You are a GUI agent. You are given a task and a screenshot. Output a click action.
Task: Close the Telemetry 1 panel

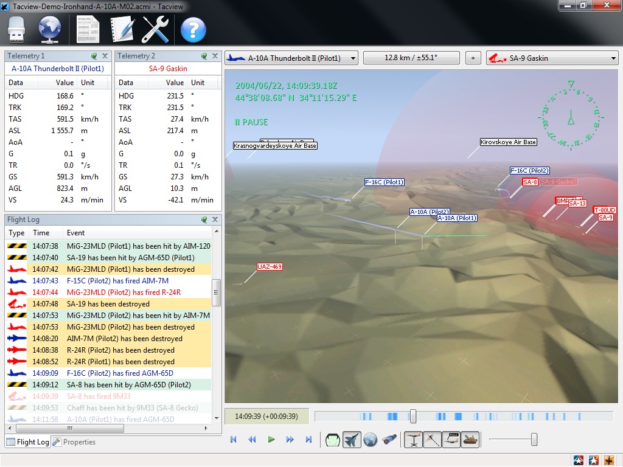click(105, 56)
